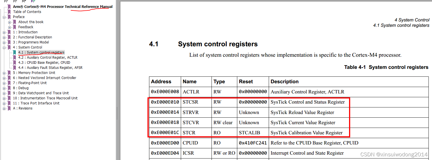432x160 pixels.
Task: Click the 0x410FC241 reset value cell
Action: 253,143
